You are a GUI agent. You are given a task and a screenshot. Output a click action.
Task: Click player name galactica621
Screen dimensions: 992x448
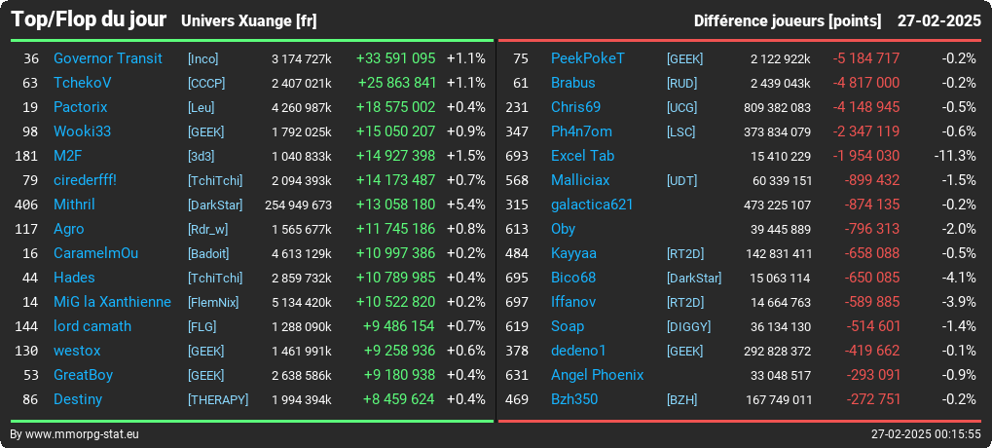592,205
